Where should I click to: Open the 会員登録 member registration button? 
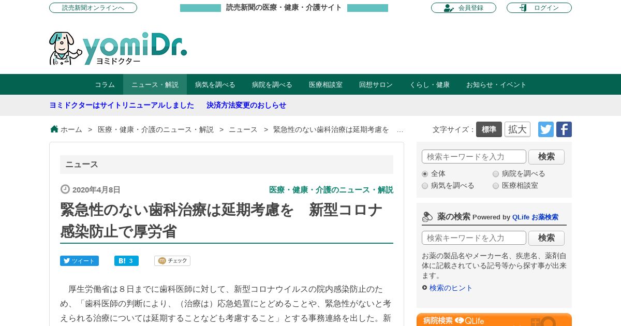[x=464, y=8]
